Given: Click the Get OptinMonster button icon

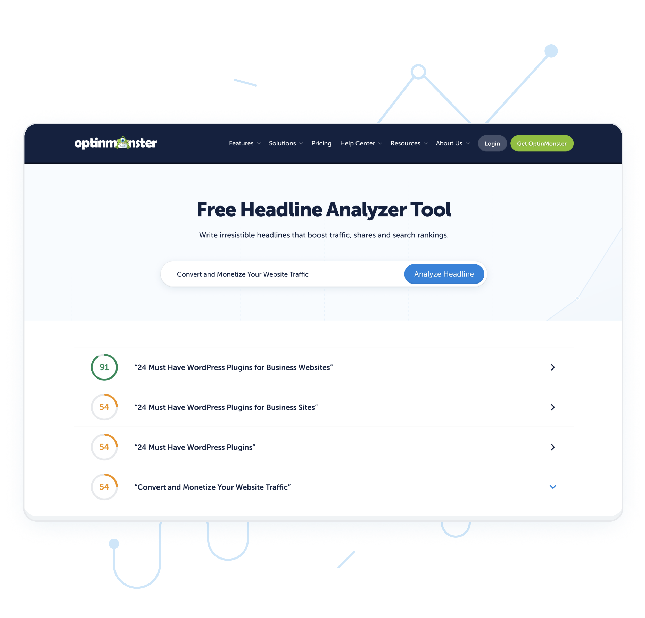Looking at the screenshot, I should click(x=542, y=143).
